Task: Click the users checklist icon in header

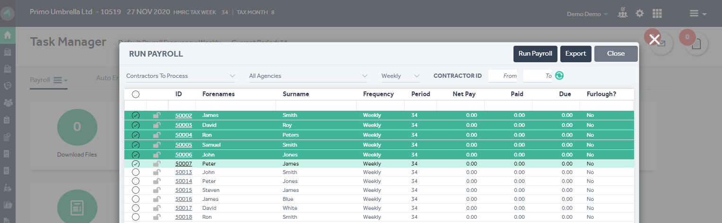Action: pos(623,13)
